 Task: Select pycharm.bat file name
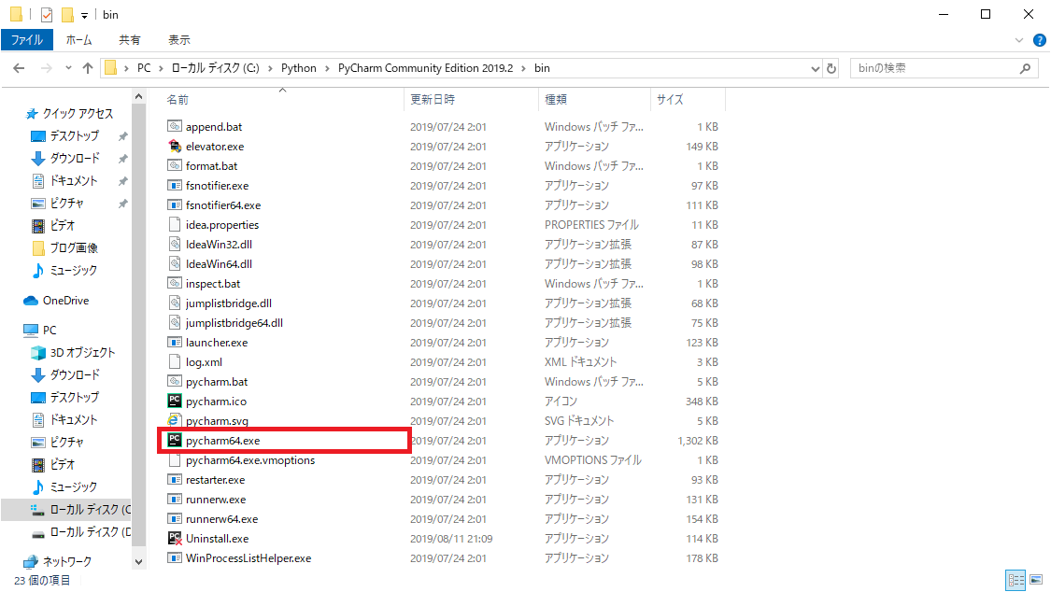(217, 382)
